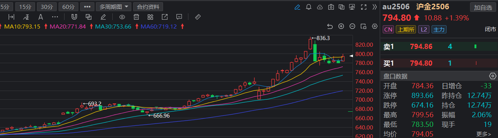The image size is (498, 138).
Task: Click the MA30:753.66 indicator label
Action: click(113, 26)
